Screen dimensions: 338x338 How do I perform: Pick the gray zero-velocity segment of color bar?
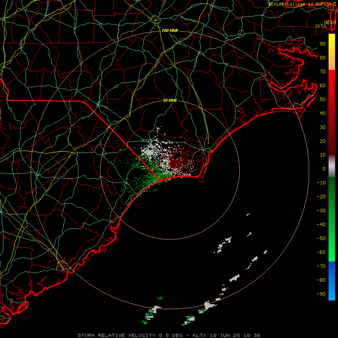(332, 166)
